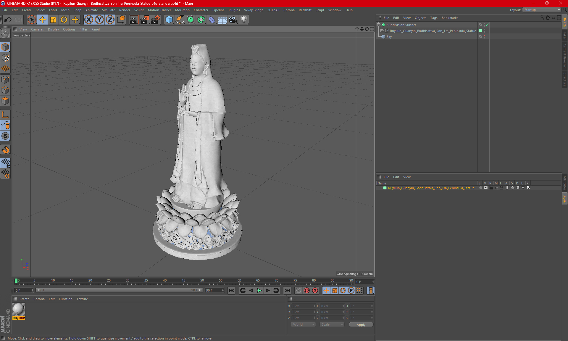Open the spline Pen tool
The height and width of the screenshot is (341, 568).
coord(180,20)
